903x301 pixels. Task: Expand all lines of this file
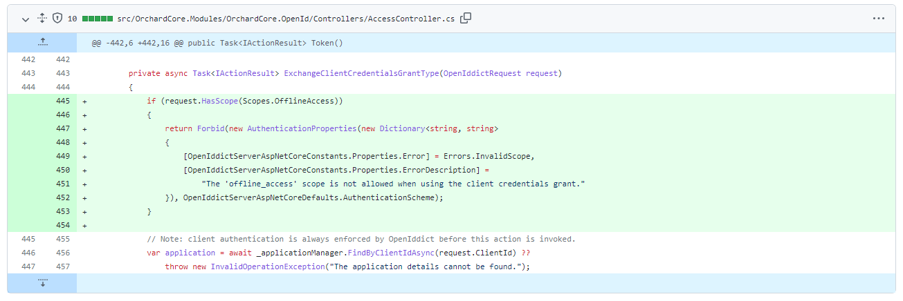[x=42, y=19]
